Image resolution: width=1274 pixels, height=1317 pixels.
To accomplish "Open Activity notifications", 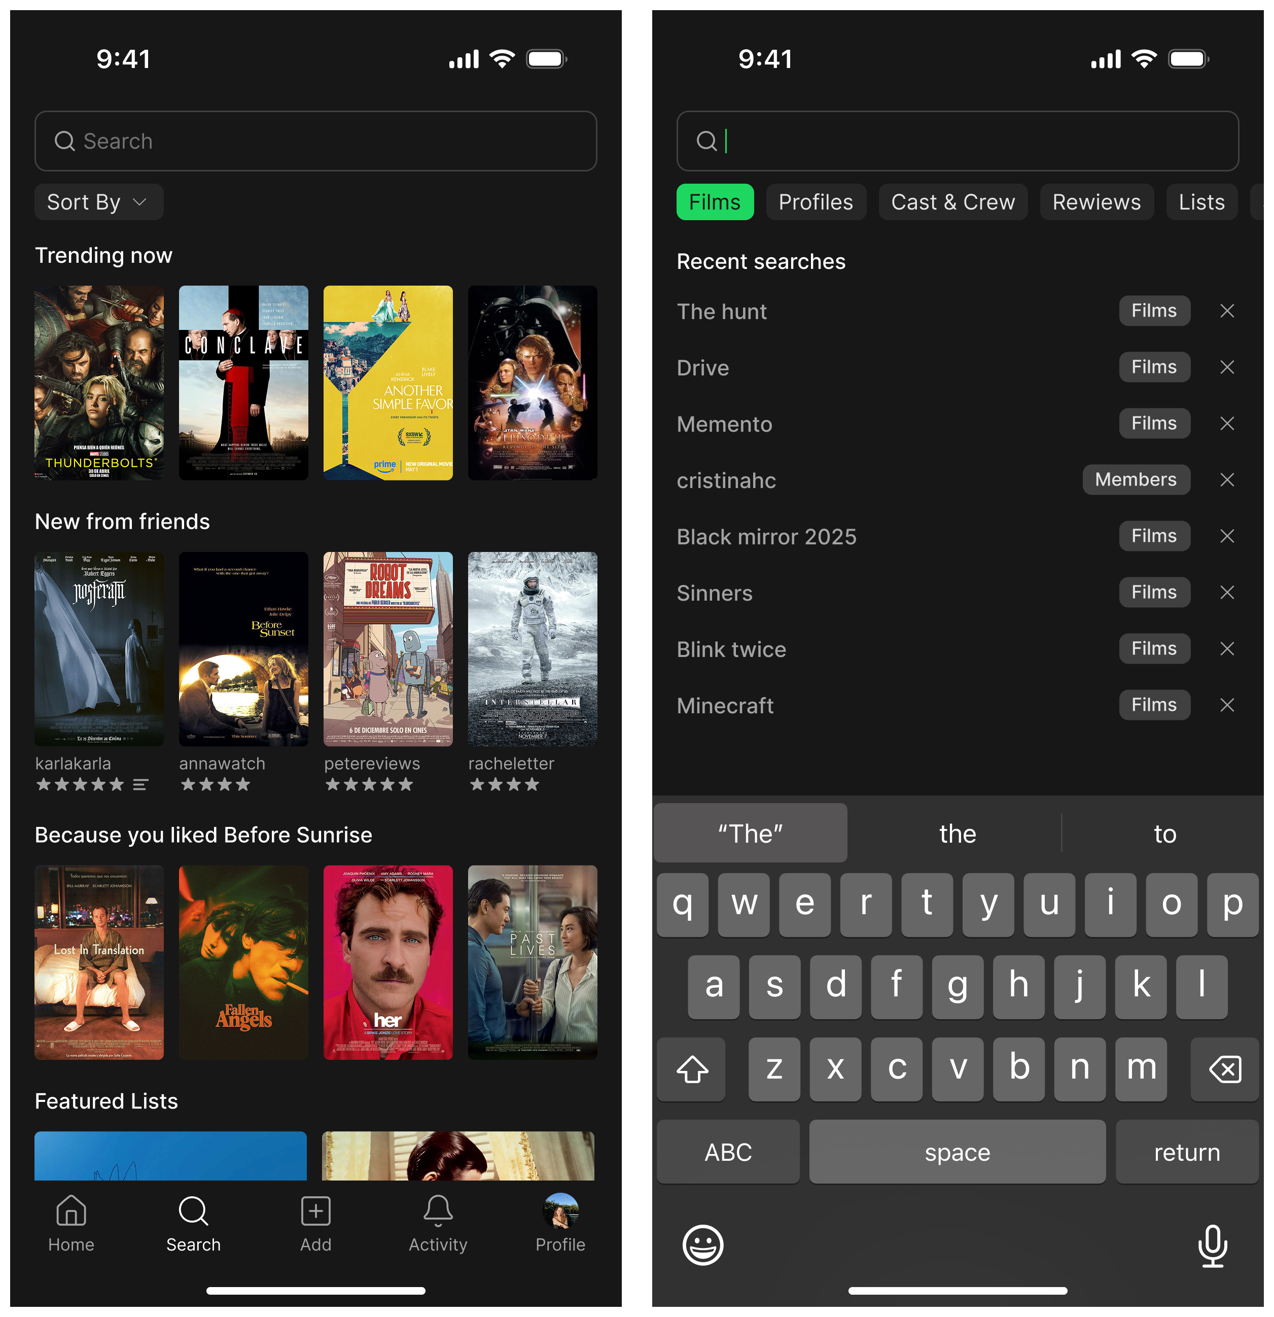I will point(438,1223).
